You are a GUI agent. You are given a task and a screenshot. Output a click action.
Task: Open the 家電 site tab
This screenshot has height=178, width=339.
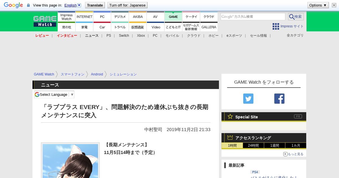84,27
